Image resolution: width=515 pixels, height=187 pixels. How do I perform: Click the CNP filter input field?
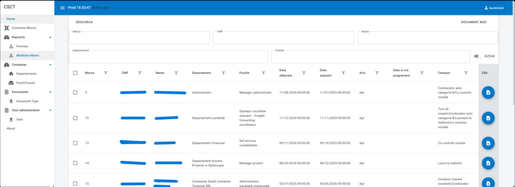point(284,38)
